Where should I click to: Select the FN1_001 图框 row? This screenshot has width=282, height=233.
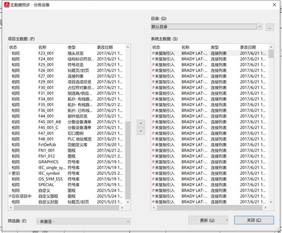[x=67, y=151]
